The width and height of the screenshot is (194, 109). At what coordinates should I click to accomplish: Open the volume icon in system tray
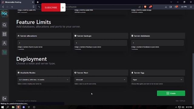tap(183, 107)
